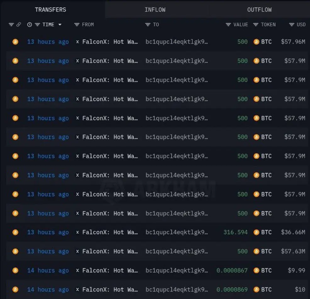Open the FROM column filter
Image resolution: width=310 pixels, height=299 pixels.
[x=77, y=25]
